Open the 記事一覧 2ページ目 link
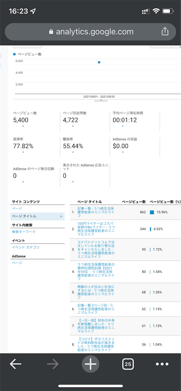The height and width of the screenshot is (391, 181). point(96,309)
